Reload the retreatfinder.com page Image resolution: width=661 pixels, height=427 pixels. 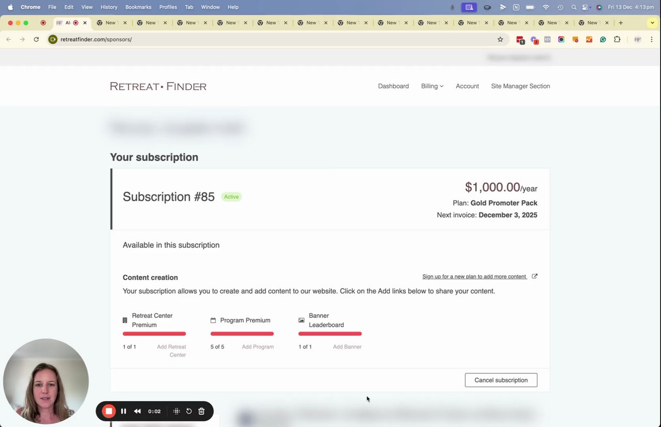(x=36, y=39)
